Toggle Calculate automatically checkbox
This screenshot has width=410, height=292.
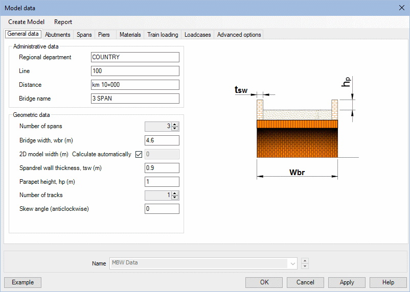pos(139,155)
